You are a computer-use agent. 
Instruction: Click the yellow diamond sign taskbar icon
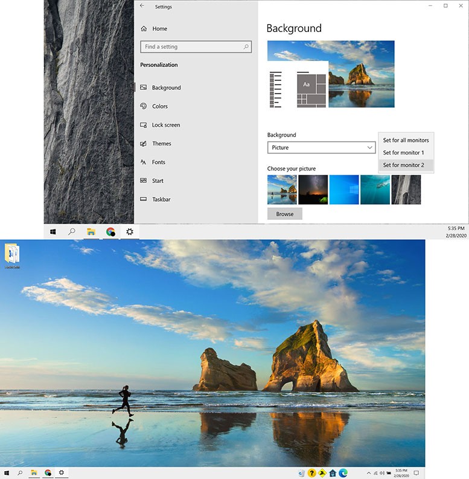pos(322,473)
